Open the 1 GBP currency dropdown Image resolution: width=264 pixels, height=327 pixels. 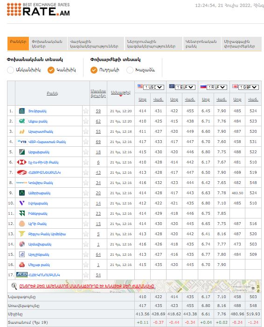pyautogui.click(x=248, y=87)
